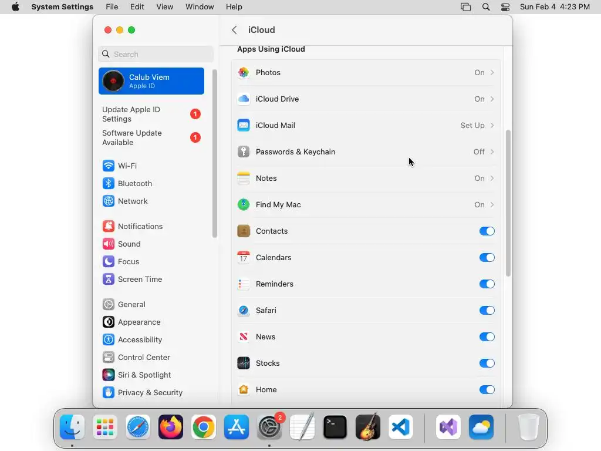This screenshot has height=451, width=601.
Task: Expand Notes row chevron
Action: [x=492, y=179]
